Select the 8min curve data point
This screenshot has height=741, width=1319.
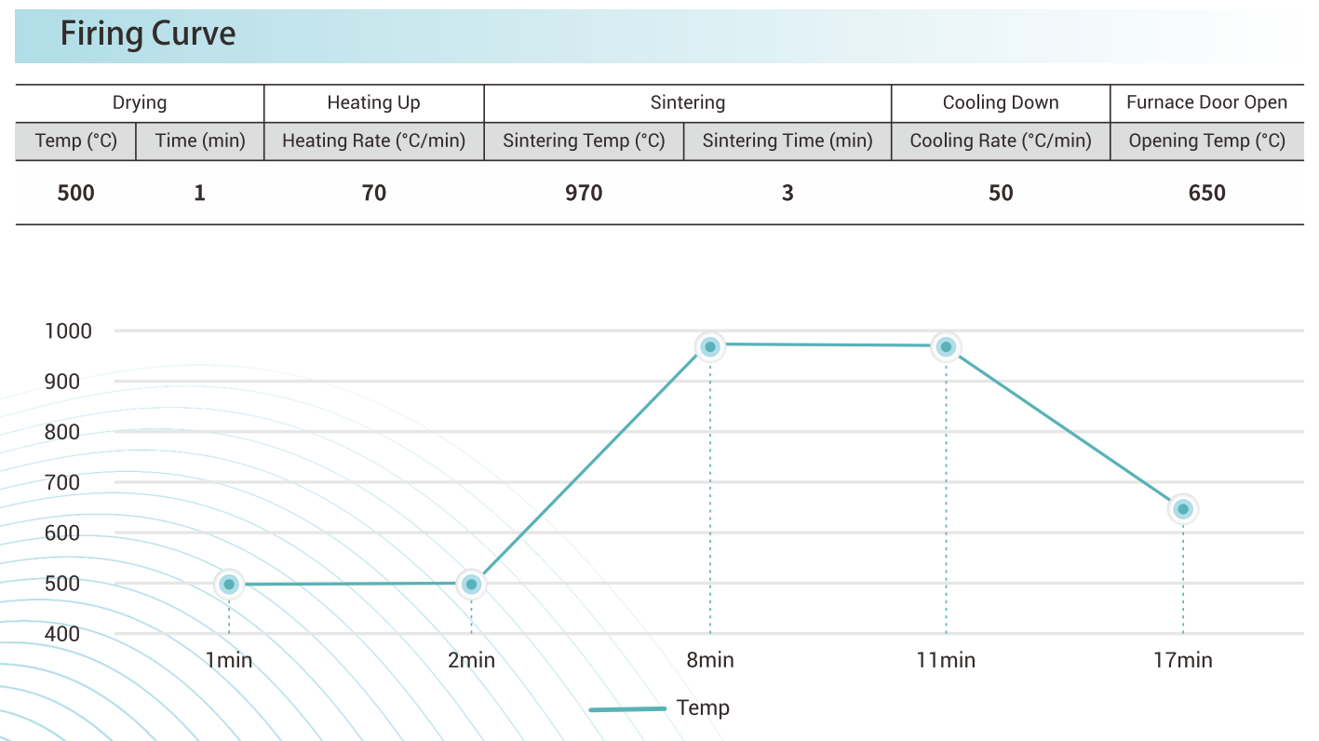[x=710, y=347]
